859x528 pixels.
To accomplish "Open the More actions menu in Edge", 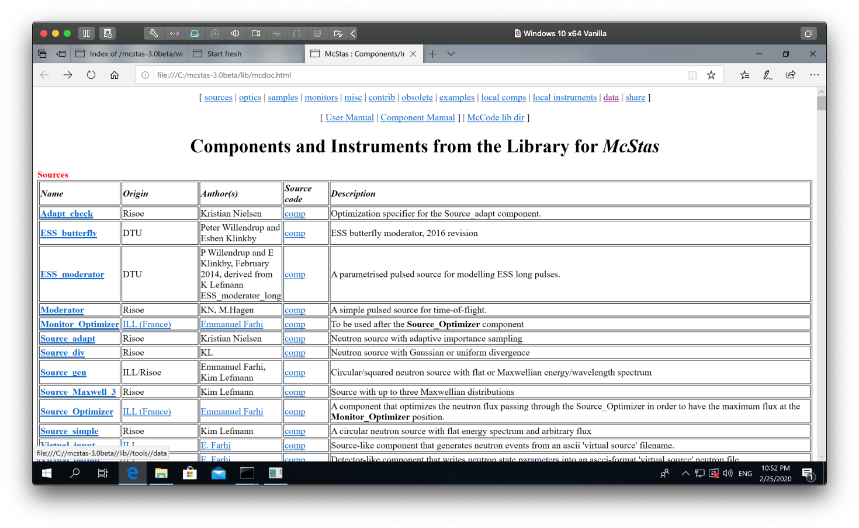I will 815,75.
